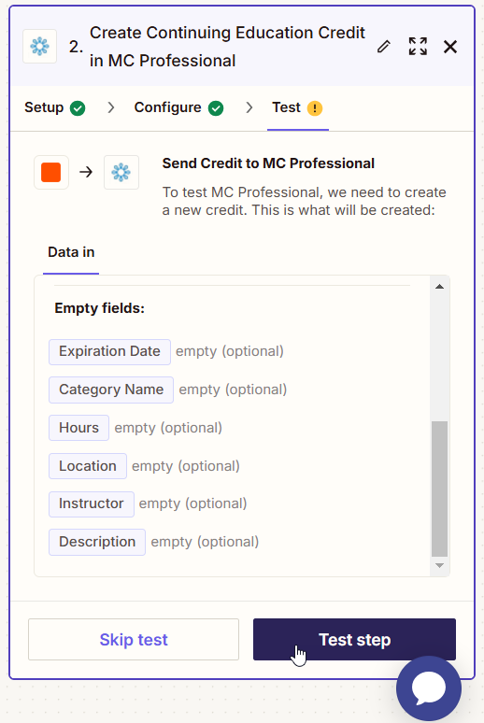This screenshot has width=484, height=723.
Task: Click the orange trigger app icon
Action: point(51,173)
